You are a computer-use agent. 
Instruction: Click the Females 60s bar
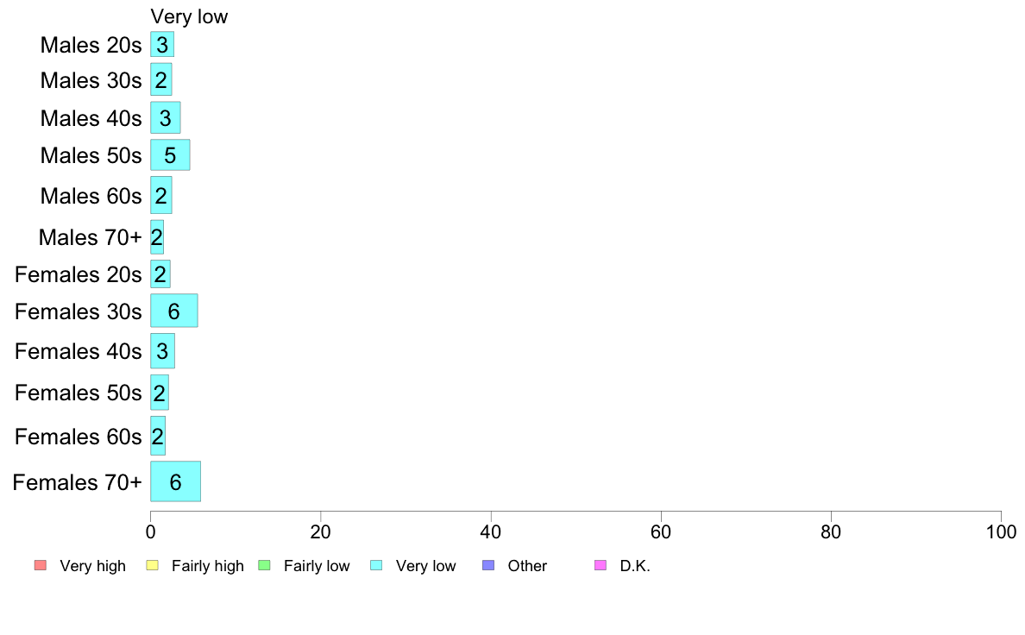coord(158,436)
